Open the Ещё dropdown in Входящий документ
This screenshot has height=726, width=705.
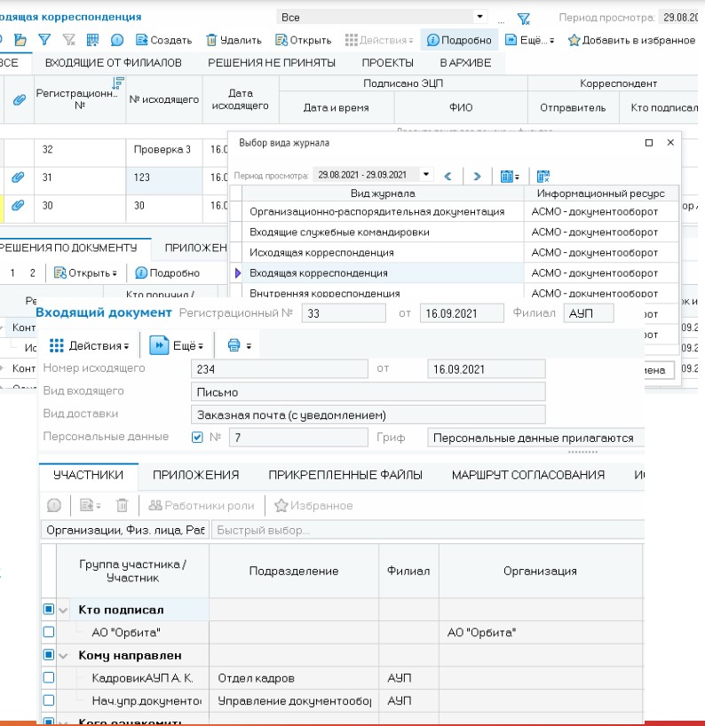pyautogui.click(x=177, y=345)
